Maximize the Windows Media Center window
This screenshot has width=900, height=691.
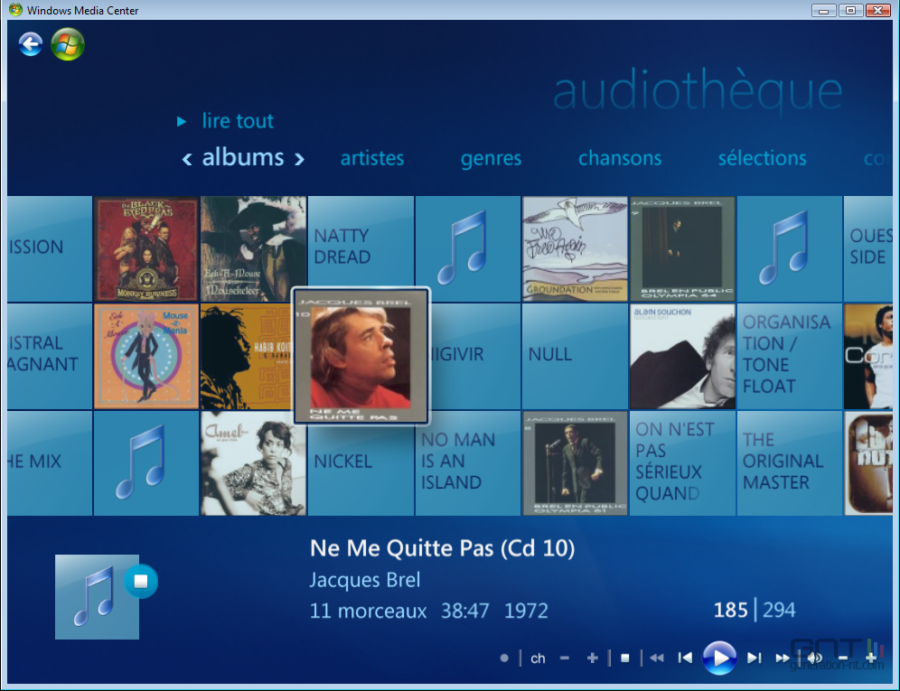coord(850,10)
